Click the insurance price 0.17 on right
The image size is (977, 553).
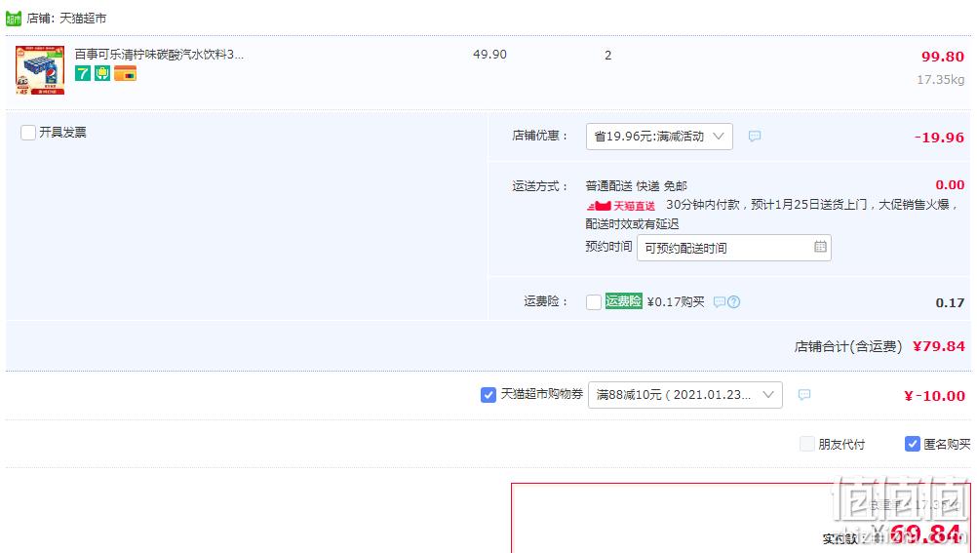950,303
